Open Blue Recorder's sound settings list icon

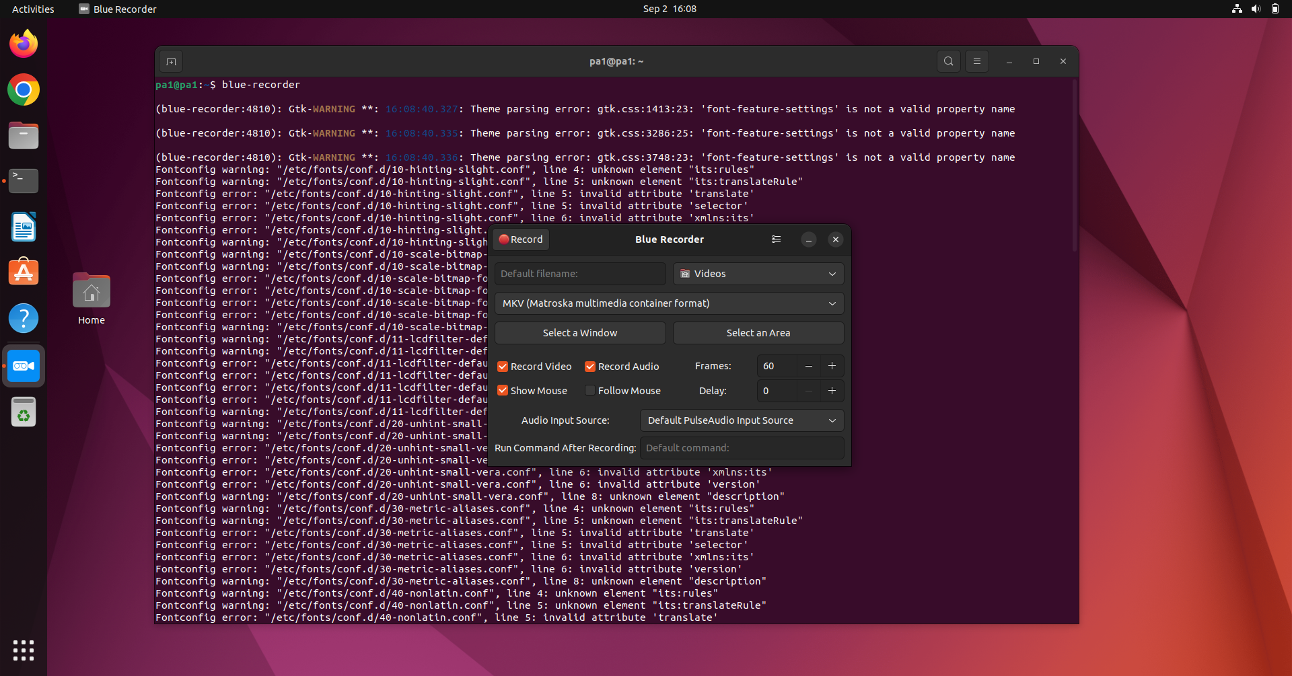pyautogui.click(x=777, y=239)
